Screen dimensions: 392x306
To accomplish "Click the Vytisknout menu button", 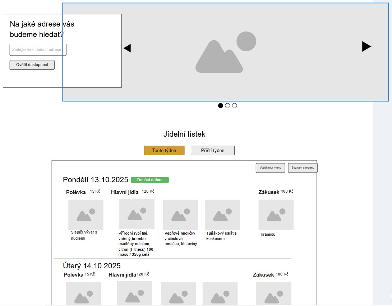I will click(270, 168).
